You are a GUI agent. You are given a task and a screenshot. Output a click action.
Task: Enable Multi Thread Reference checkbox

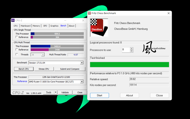(17, 50)
